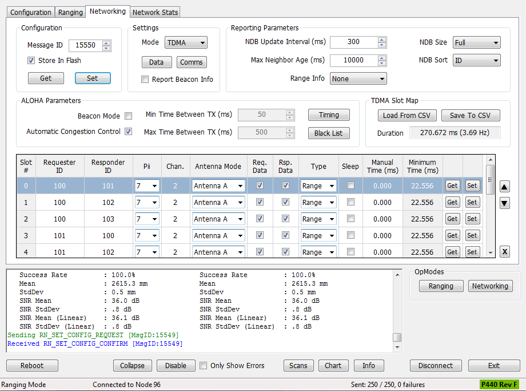
Task: Enable Report Beacon Info checkbox
Action: click(145, 80)
